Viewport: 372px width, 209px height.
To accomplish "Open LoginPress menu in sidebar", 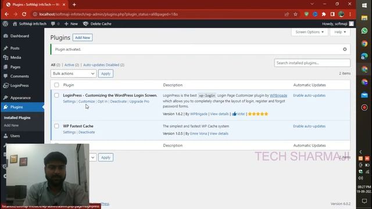I will (x=19, y=85).
